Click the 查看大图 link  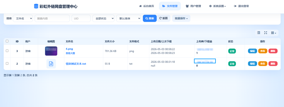[x=70, y=53]
